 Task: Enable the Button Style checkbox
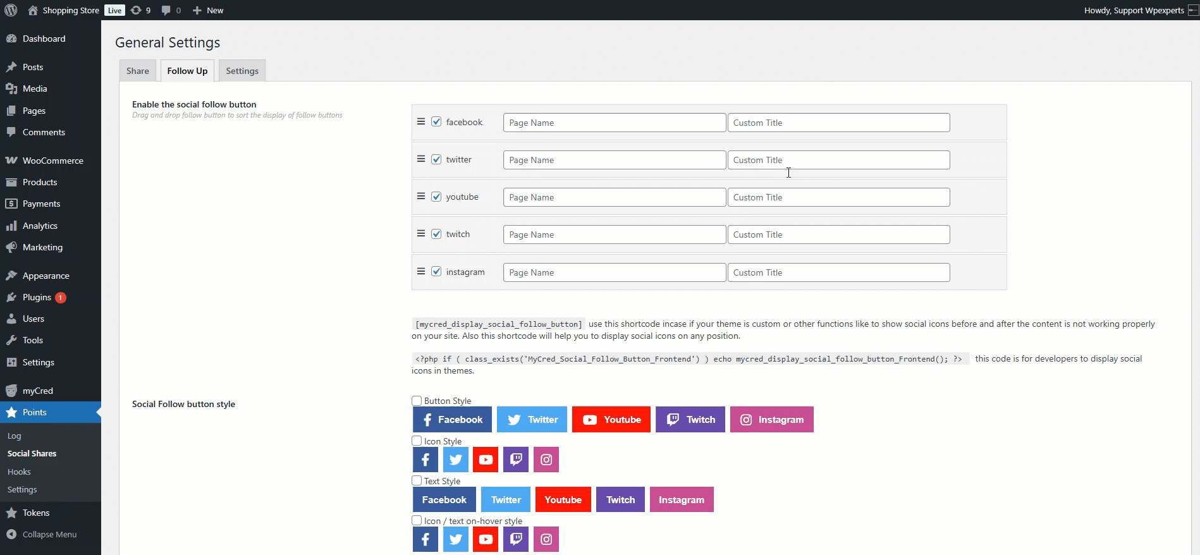tap(417, 401)
